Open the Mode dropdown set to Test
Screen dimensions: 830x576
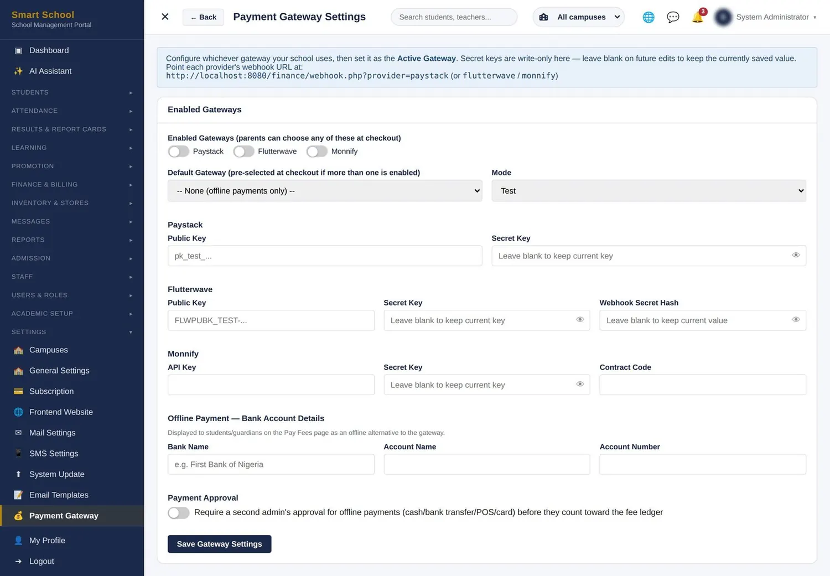[649, 191]
